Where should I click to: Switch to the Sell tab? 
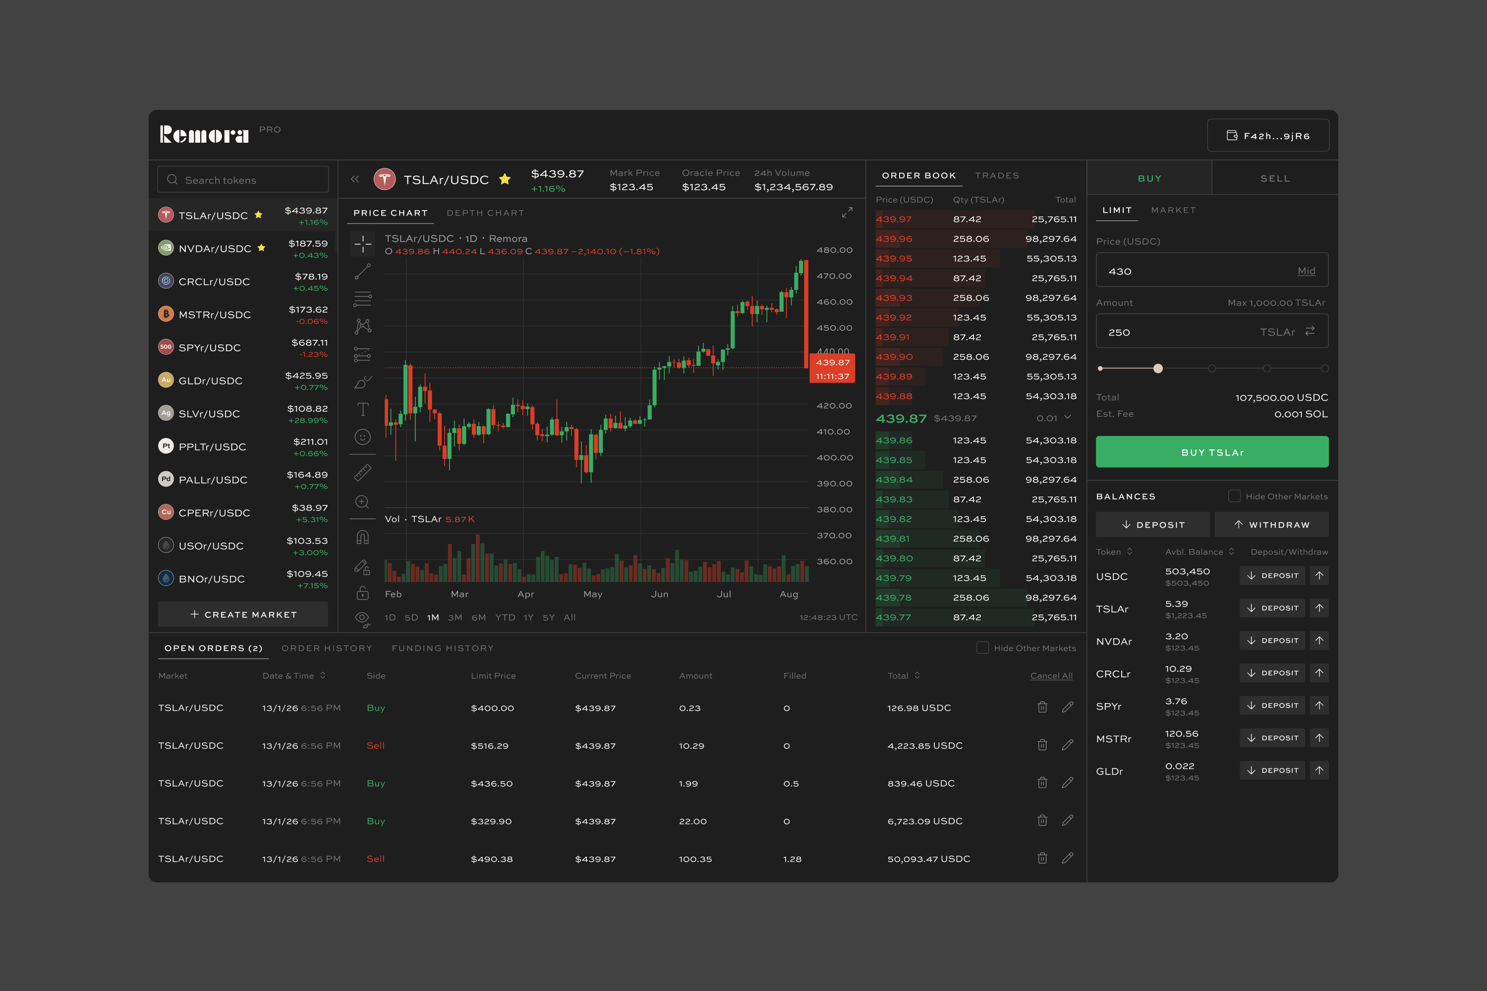click(x=1275, y=178)
